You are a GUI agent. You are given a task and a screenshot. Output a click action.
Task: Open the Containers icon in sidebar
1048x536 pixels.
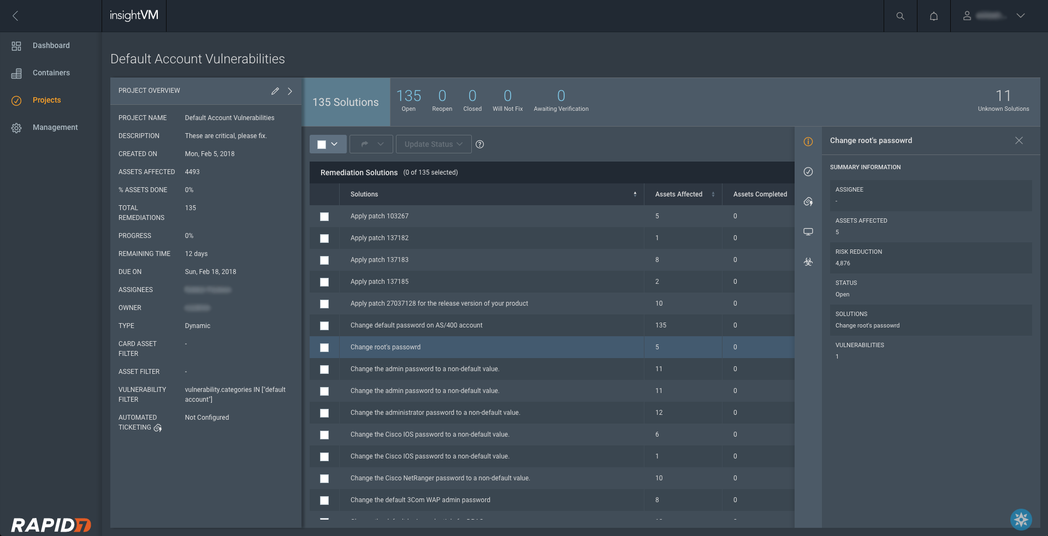(x=16, y=73)
